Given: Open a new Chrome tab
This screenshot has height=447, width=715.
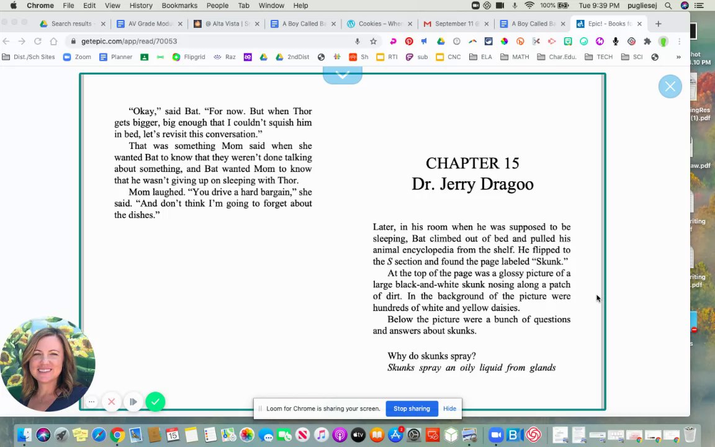Looking at the screenshot, I should tap(658, 24).
